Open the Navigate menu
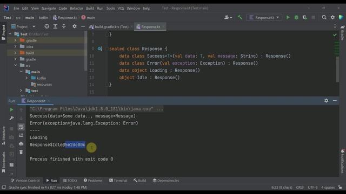The height and width of the screenshot is (194, 346). (x=49, y=9)
